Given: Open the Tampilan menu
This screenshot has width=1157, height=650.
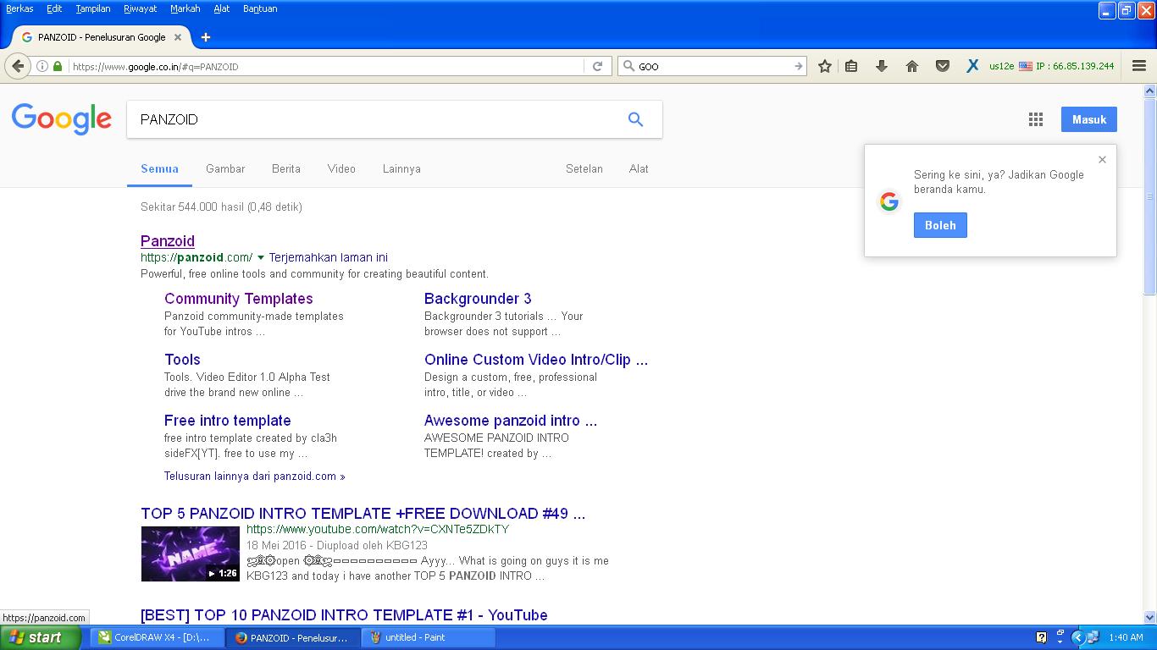Looking at the screenshot, I should click(x=93, y=8).
